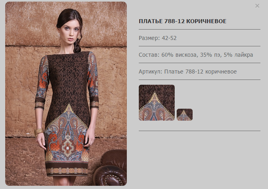This screenshot has height=189, width=268.
Task: Click the ПЛАТЬЕ 788-12 КОРИЧНЕВОЕ heading
Action: [x=183, y=21]
